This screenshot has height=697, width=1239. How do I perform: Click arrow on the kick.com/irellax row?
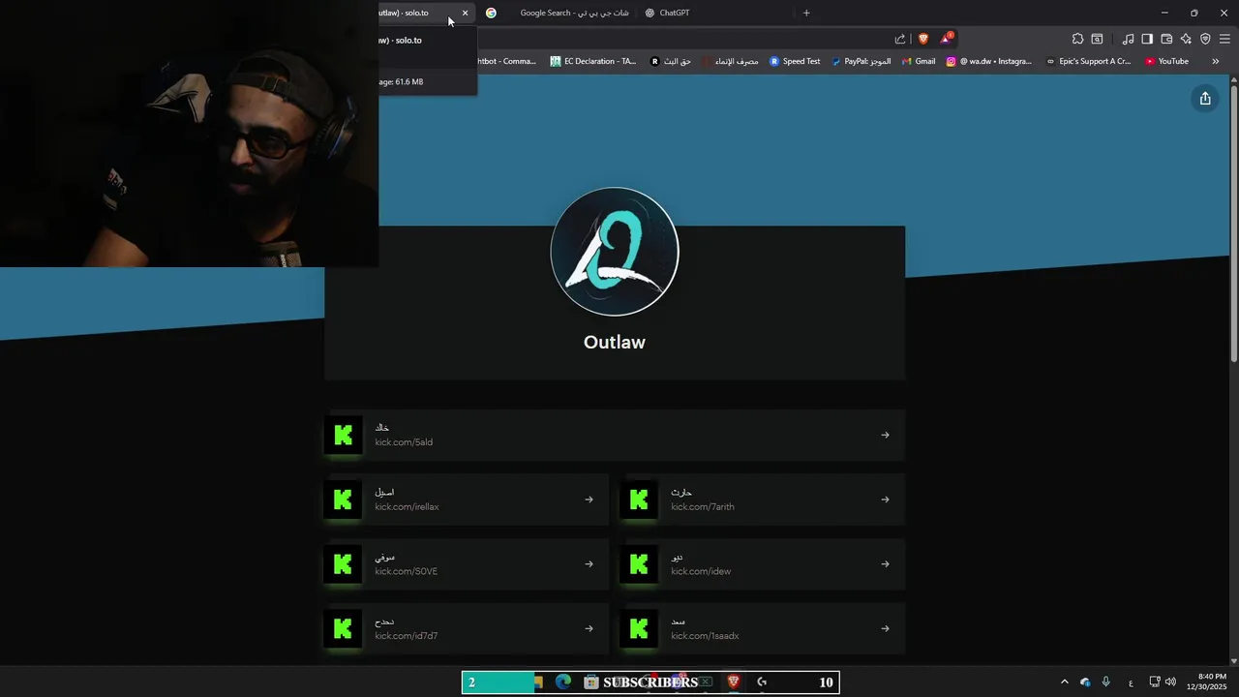[x=589, y=500]
